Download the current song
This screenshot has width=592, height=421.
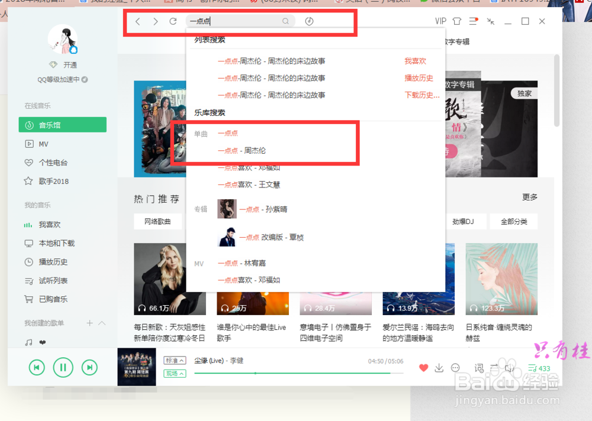tap(439, 368)
